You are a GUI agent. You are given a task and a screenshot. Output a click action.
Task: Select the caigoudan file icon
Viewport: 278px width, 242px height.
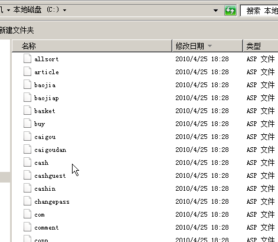(27, 150)
